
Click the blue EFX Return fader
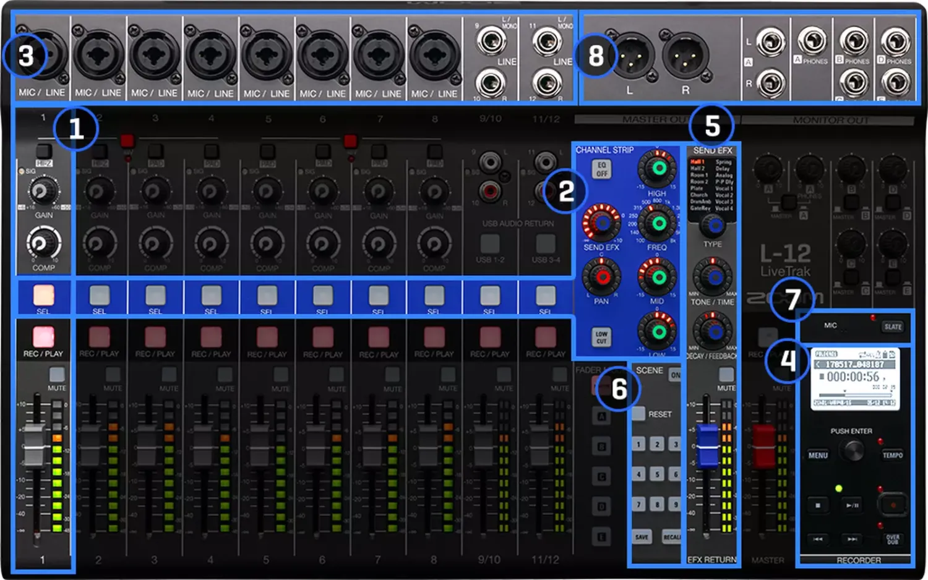(708, 444)
